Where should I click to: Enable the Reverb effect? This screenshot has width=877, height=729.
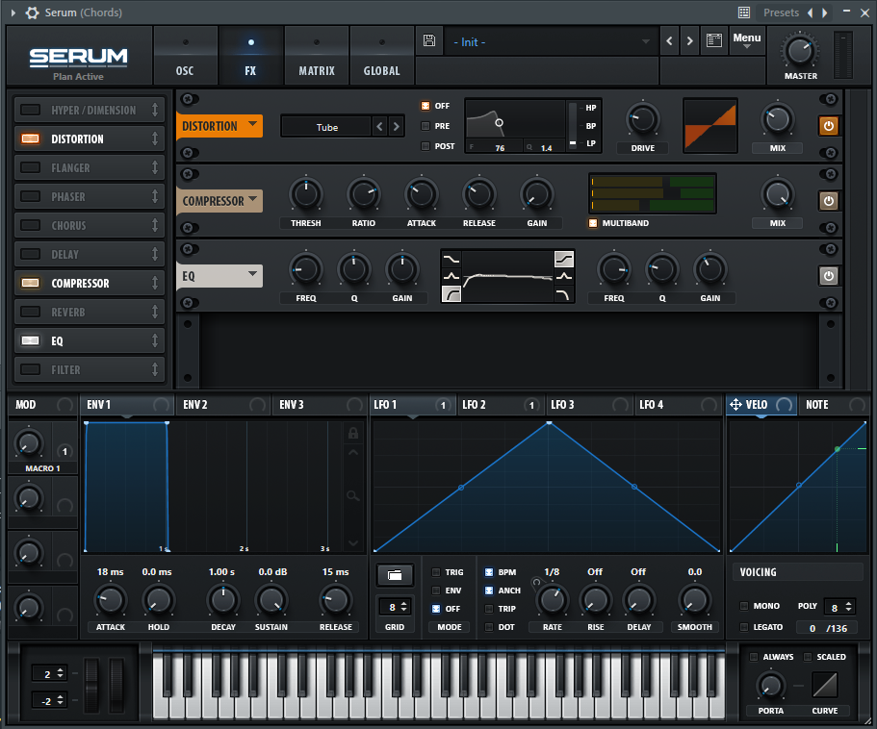pos(30,312)
